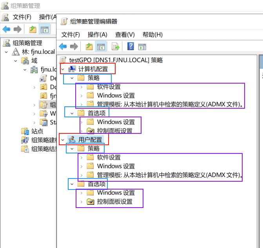Toggle action pane icon in editor toolbar
Screen dimensions: 263x248
tap(142, 47)
